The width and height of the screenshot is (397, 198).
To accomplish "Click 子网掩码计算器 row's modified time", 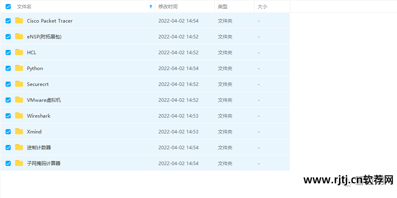I will click(179, 164).
